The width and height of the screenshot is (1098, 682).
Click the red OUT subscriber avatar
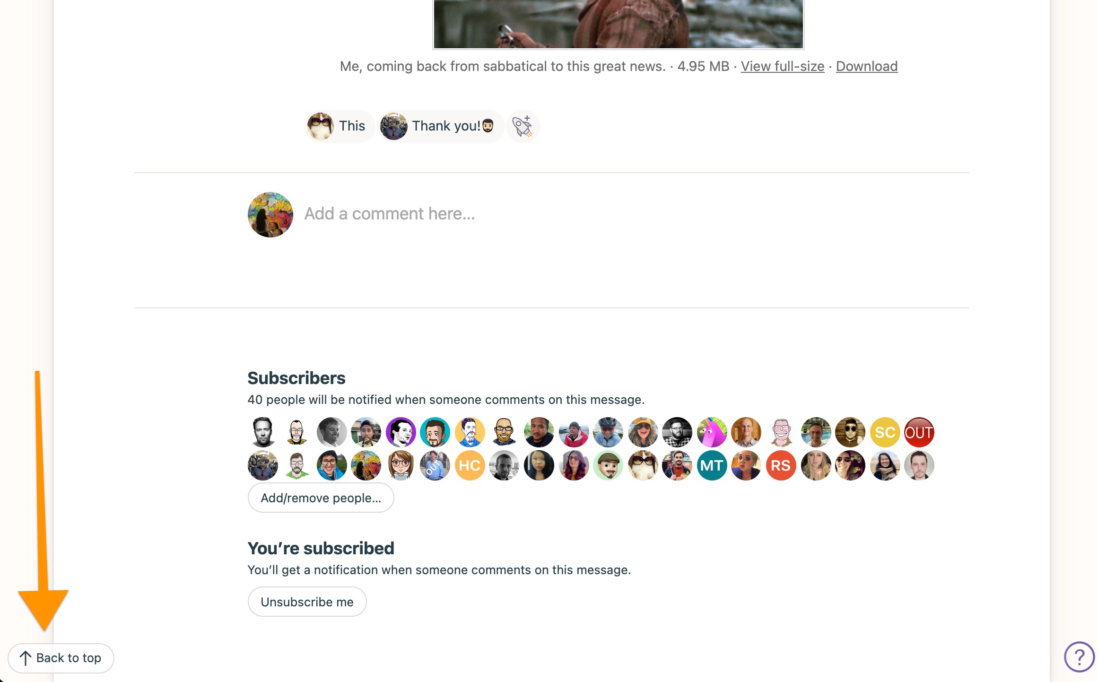tap(919, 432)
